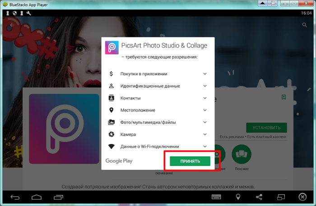Expand the Контакты permission chevron
This screenshot has width=316, height=206.
[205, 98]
